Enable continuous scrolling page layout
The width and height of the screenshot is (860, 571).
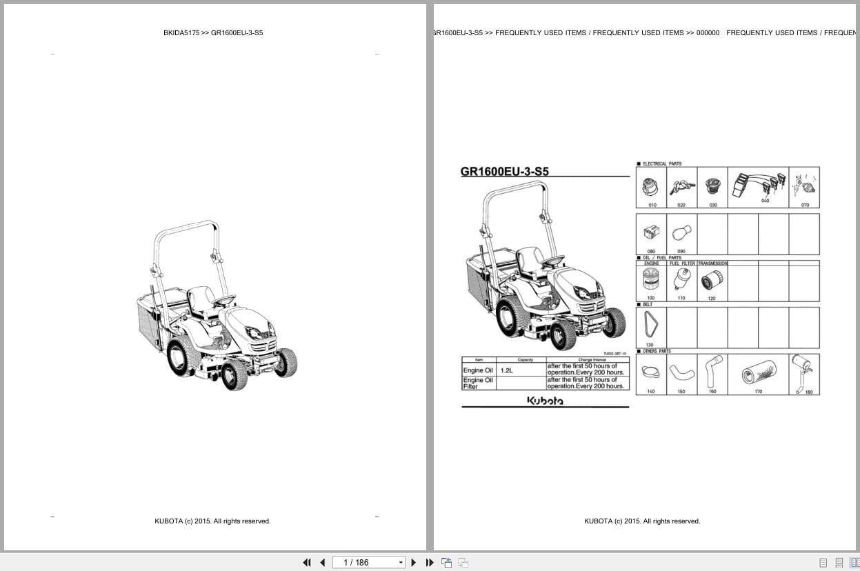click(x=839, y=563)
